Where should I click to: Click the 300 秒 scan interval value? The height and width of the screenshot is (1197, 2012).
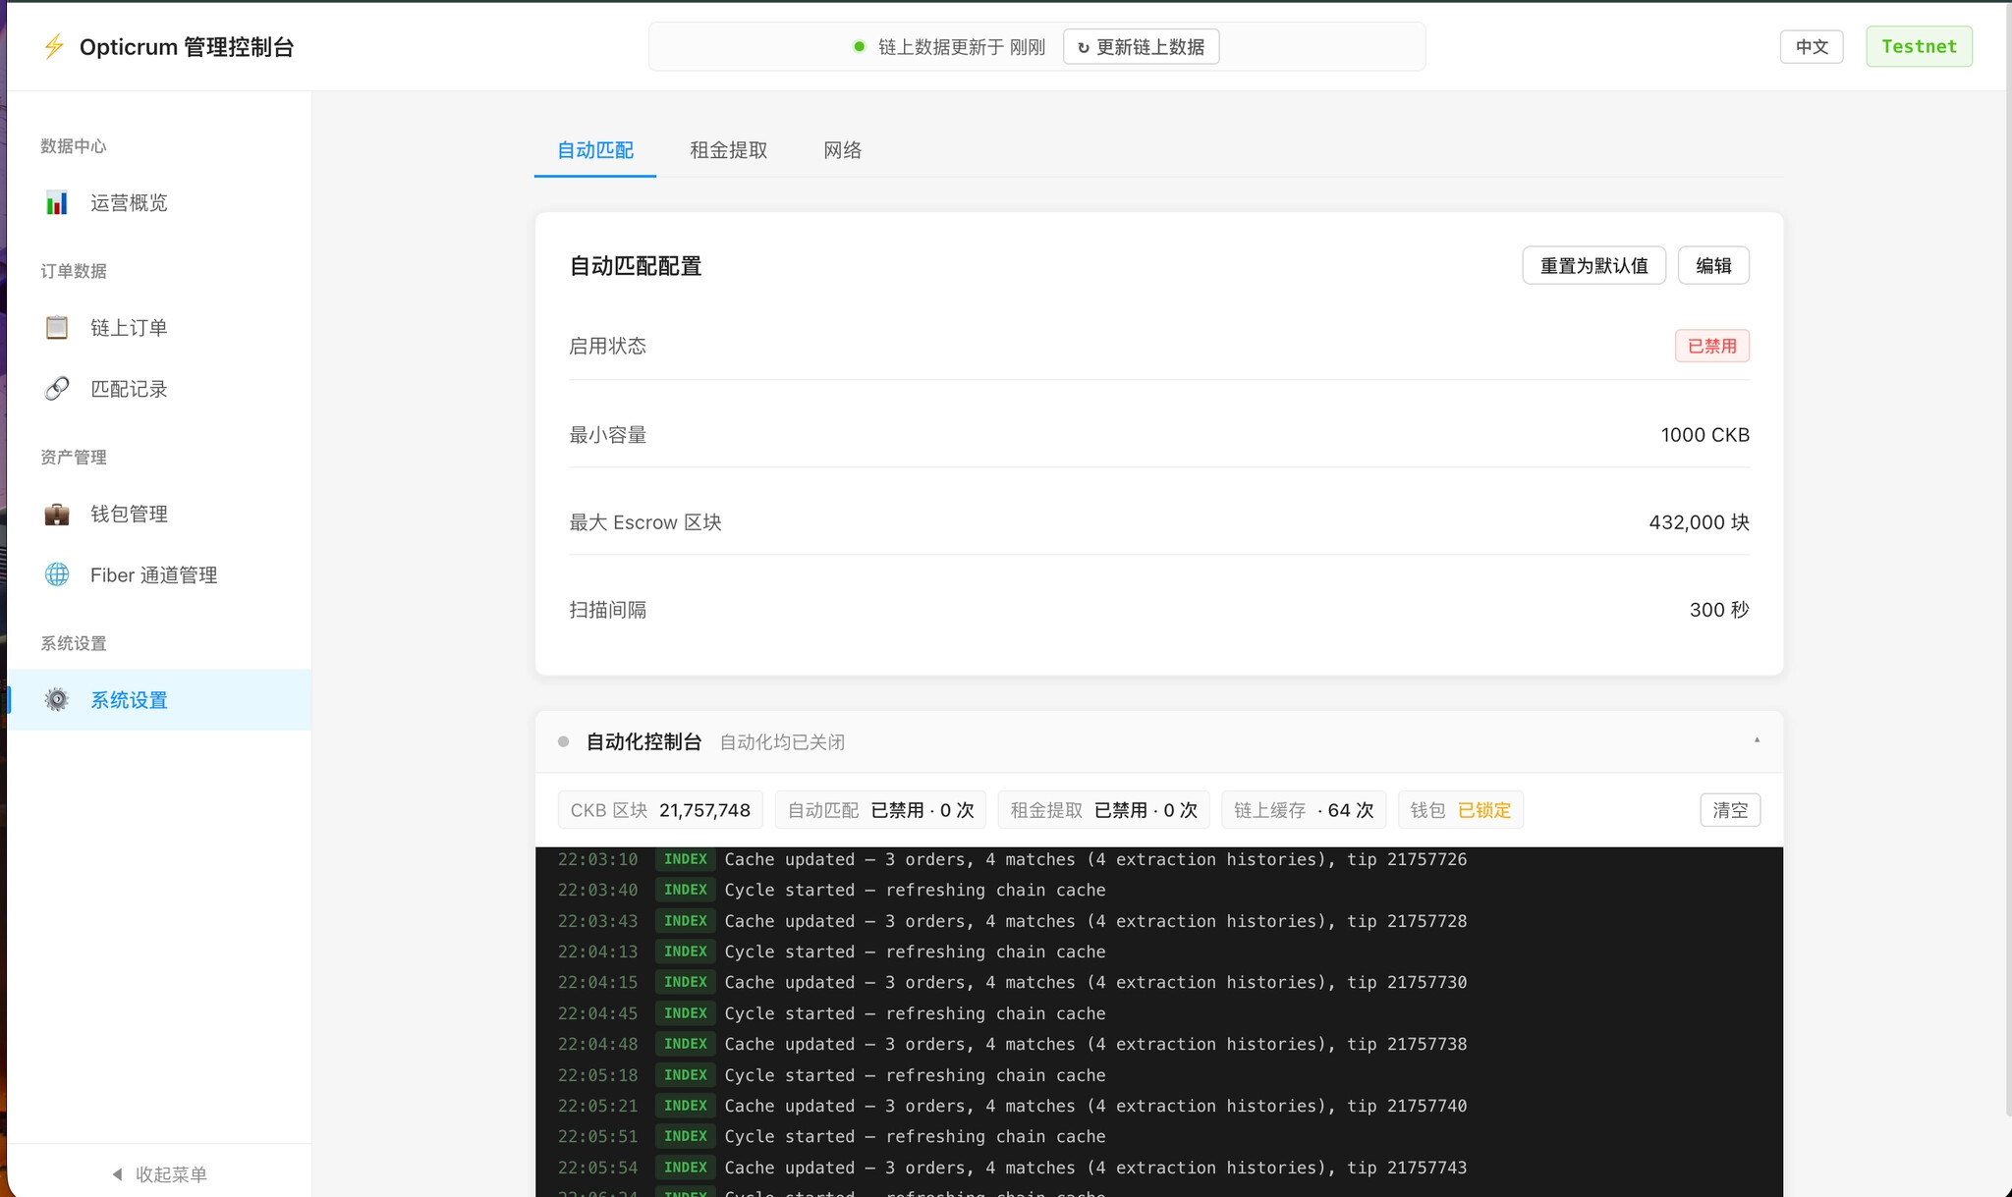pos(1719,610)
